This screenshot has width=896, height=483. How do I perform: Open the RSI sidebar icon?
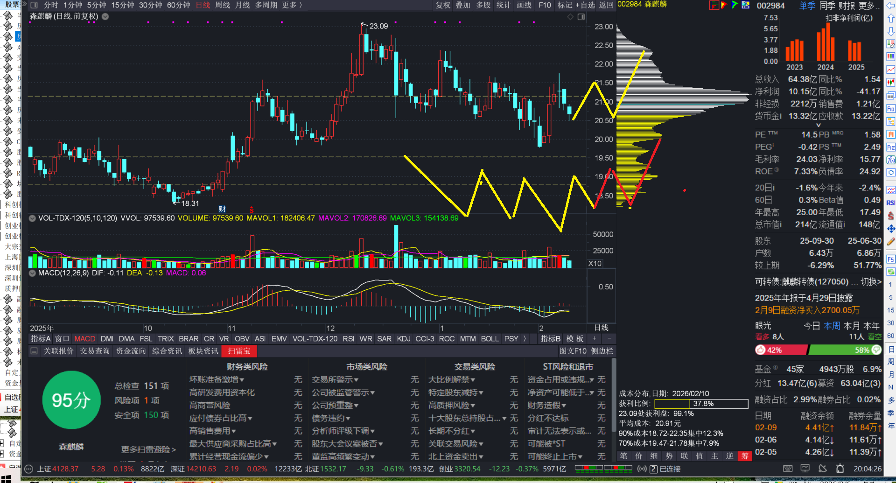(x=891, y=203)
